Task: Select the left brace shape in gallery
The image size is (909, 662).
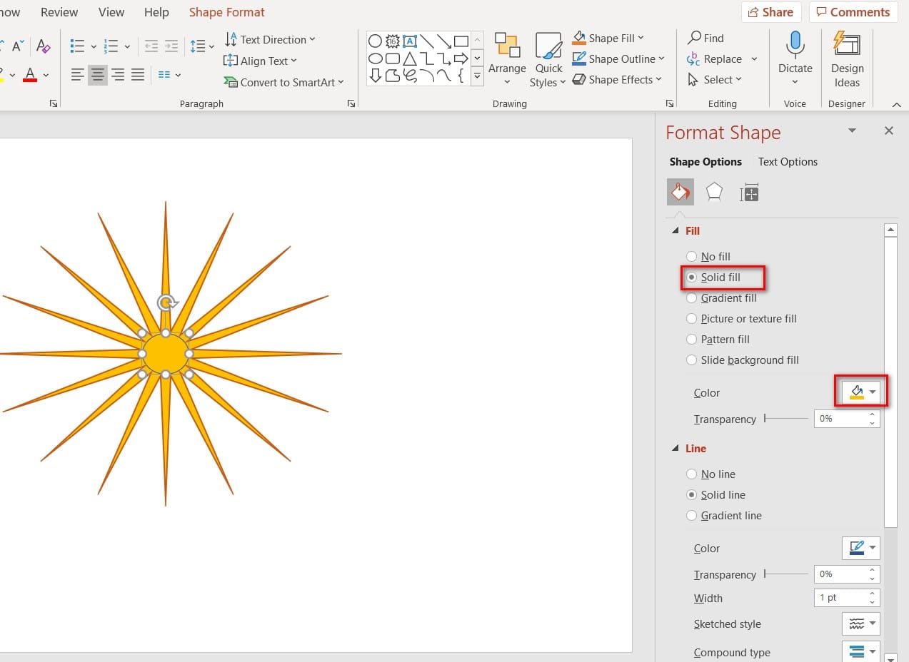Action: tap(461, 75)
